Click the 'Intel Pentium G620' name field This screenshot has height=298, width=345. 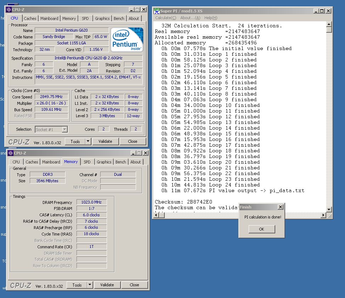72,30
